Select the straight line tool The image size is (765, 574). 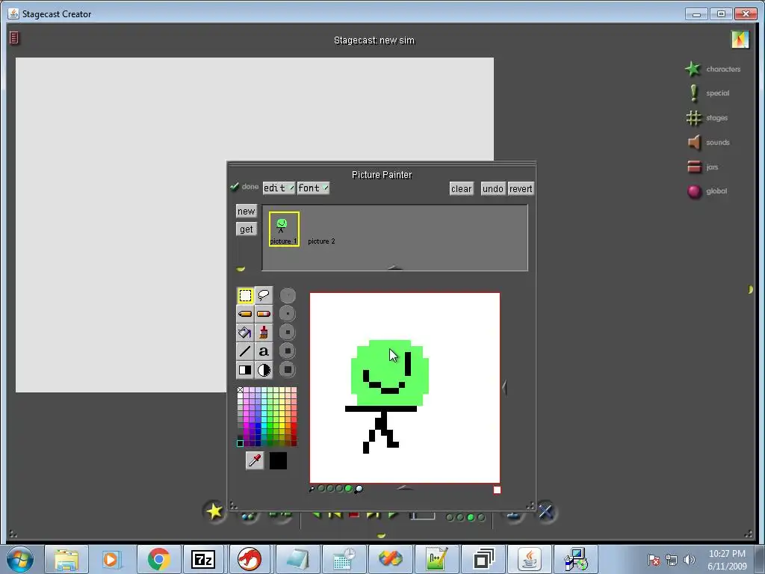(x=245, y=351)
